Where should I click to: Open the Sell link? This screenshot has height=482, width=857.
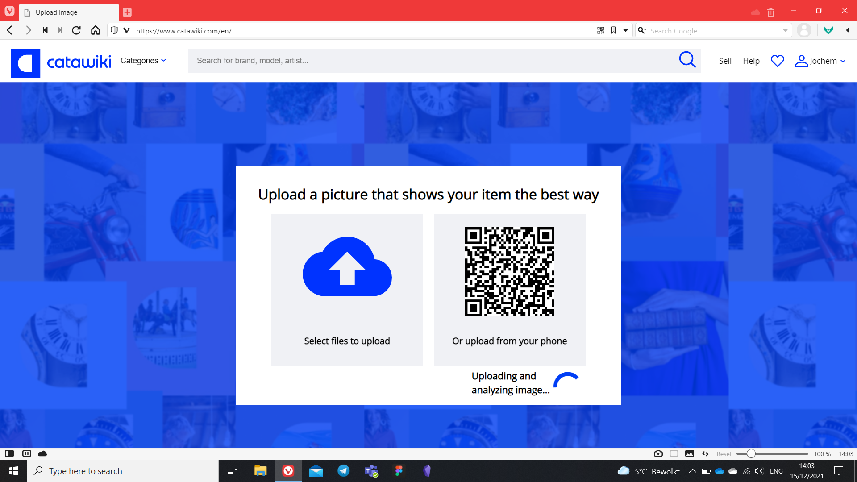(725, 61)
